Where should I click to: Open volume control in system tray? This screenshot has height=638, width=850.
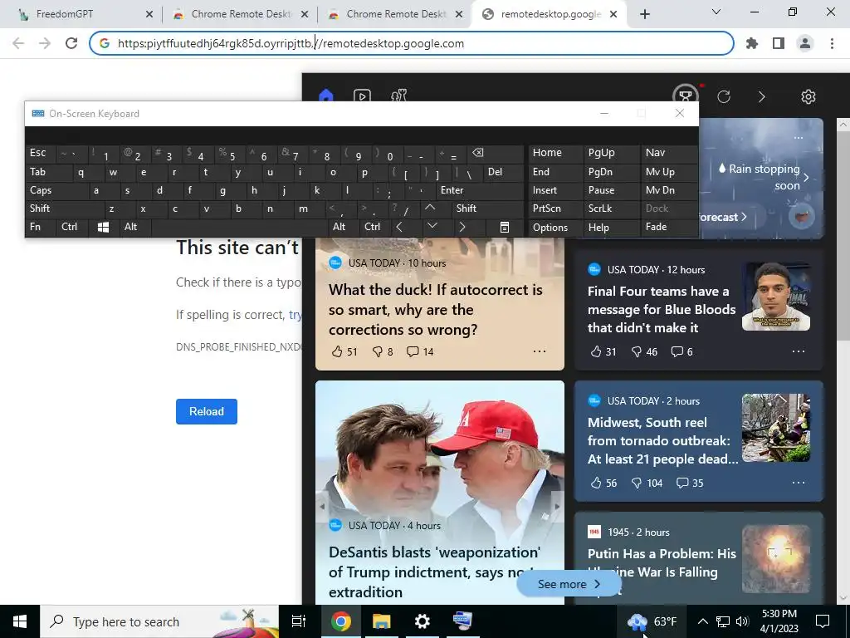coord(742,621)
